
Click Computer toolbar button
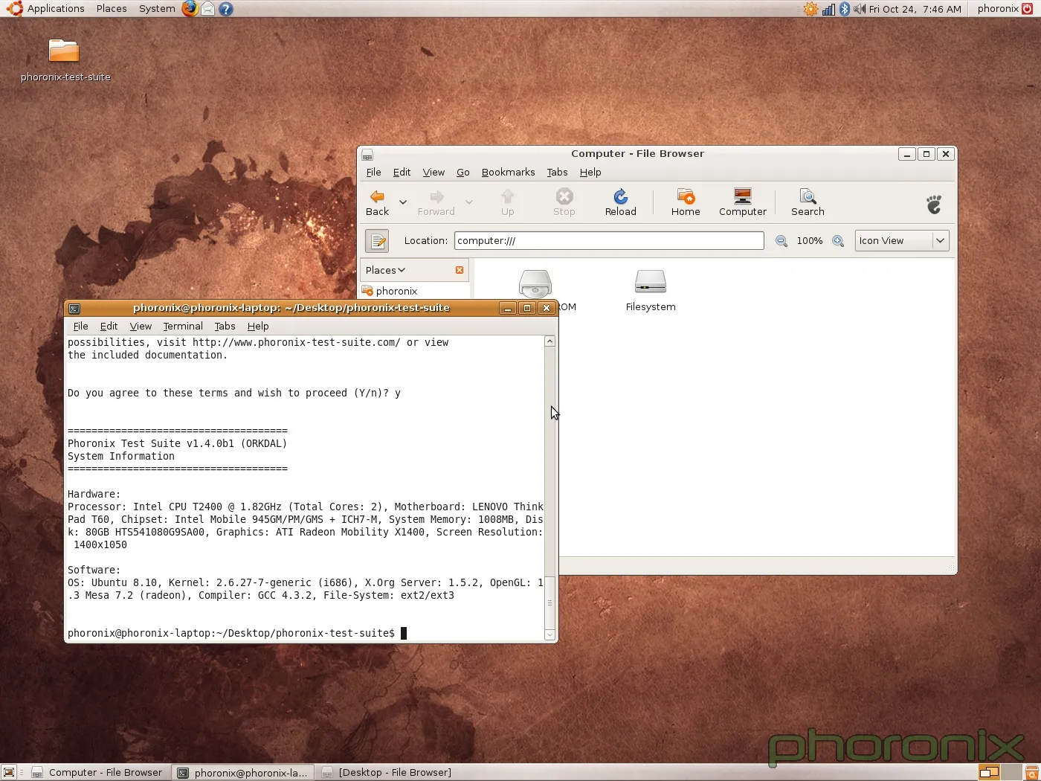click(x=742, y=202)
